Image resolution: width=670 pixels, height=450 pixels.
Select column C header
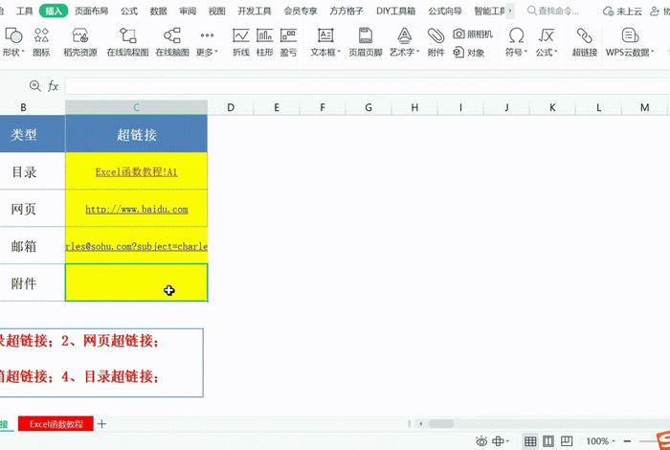click(x=136, y=107)
